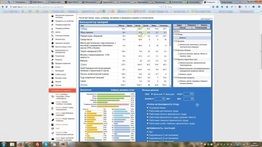Switch to the Фильтр tab
The width and height of the screenshot is (262, 147).
pos(183,28)
